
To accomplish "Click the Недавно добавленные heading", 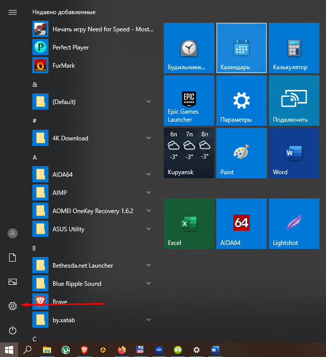I will [64, 12].
